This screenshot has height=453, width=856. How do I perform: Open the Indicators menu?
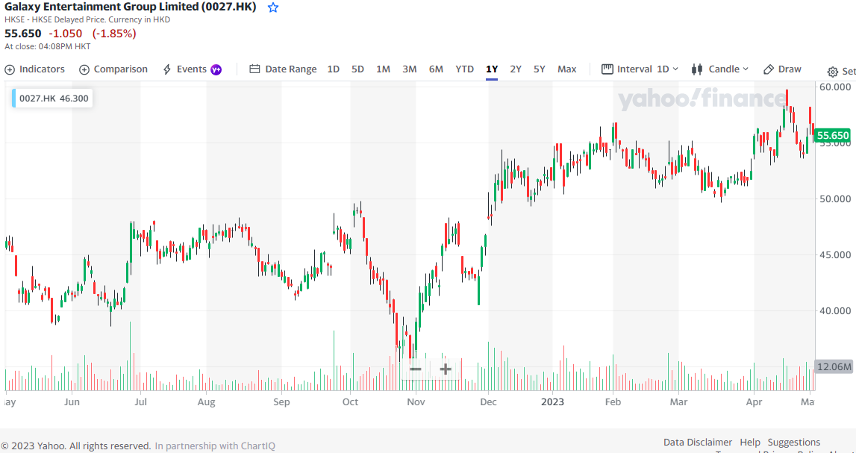35,69
